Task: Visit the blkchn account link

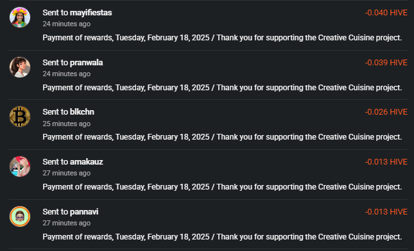Action: point(82,112)
